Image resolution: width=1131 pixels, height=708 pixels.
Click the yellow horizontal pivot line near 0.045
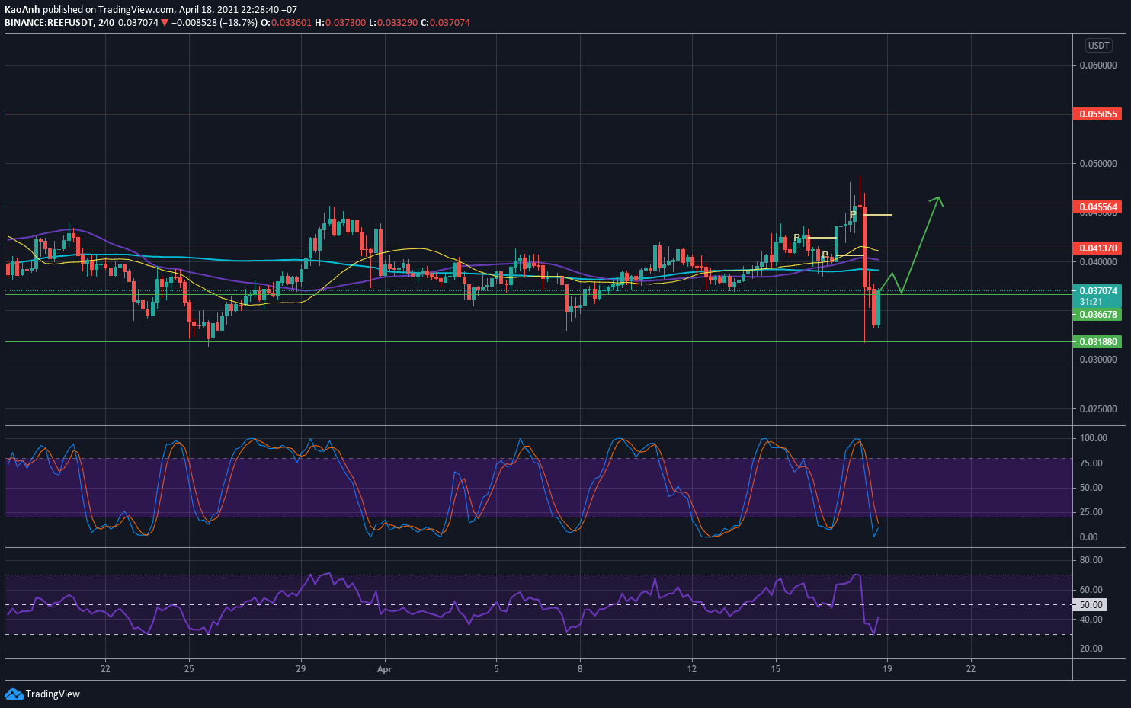(x=878, y=215)
